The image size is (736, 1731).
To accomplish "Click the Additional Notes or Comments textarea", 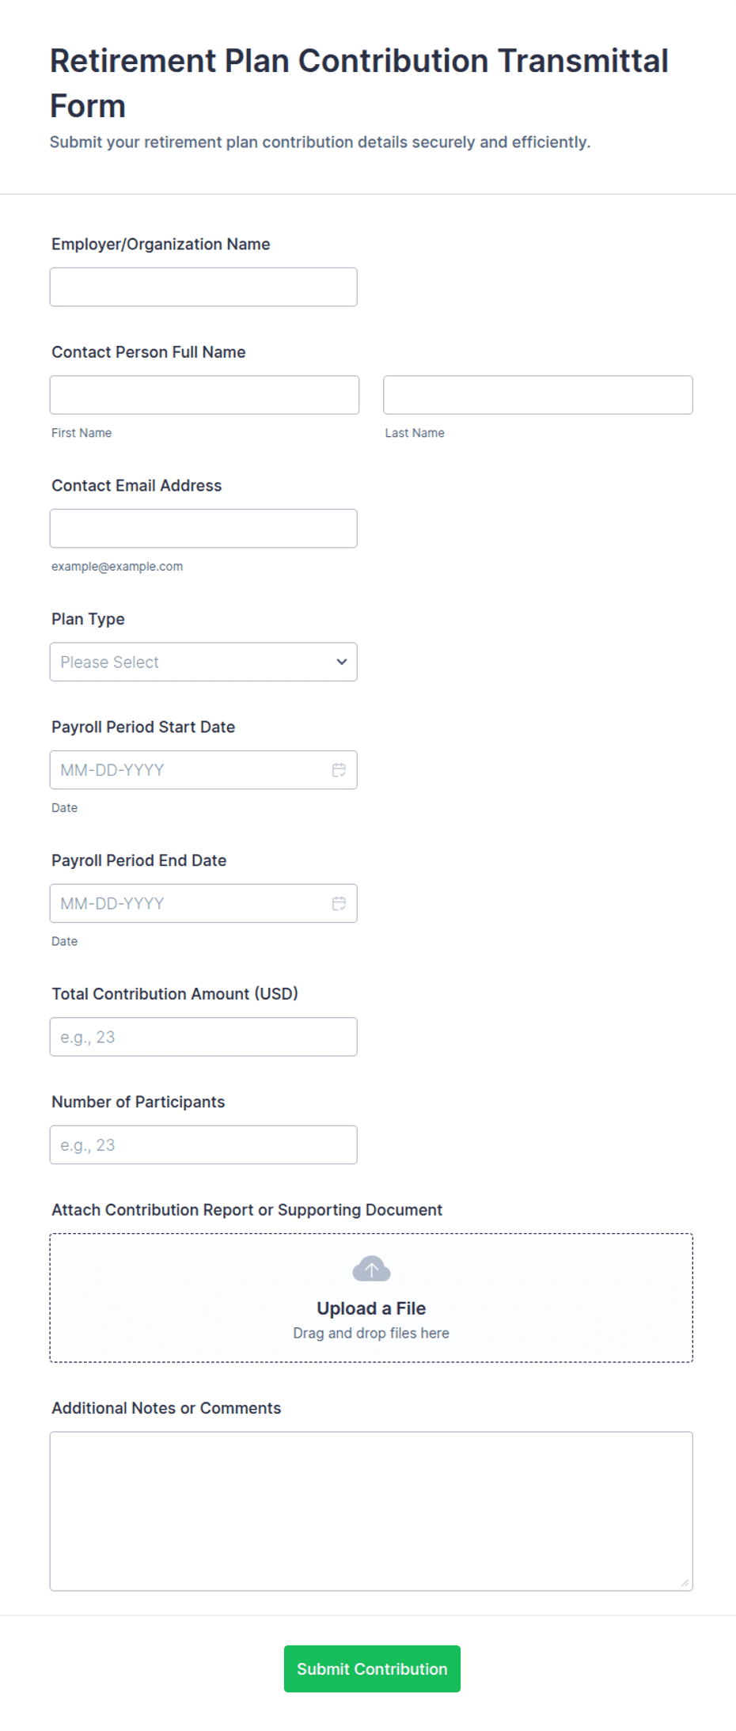I will point(371,1511).
